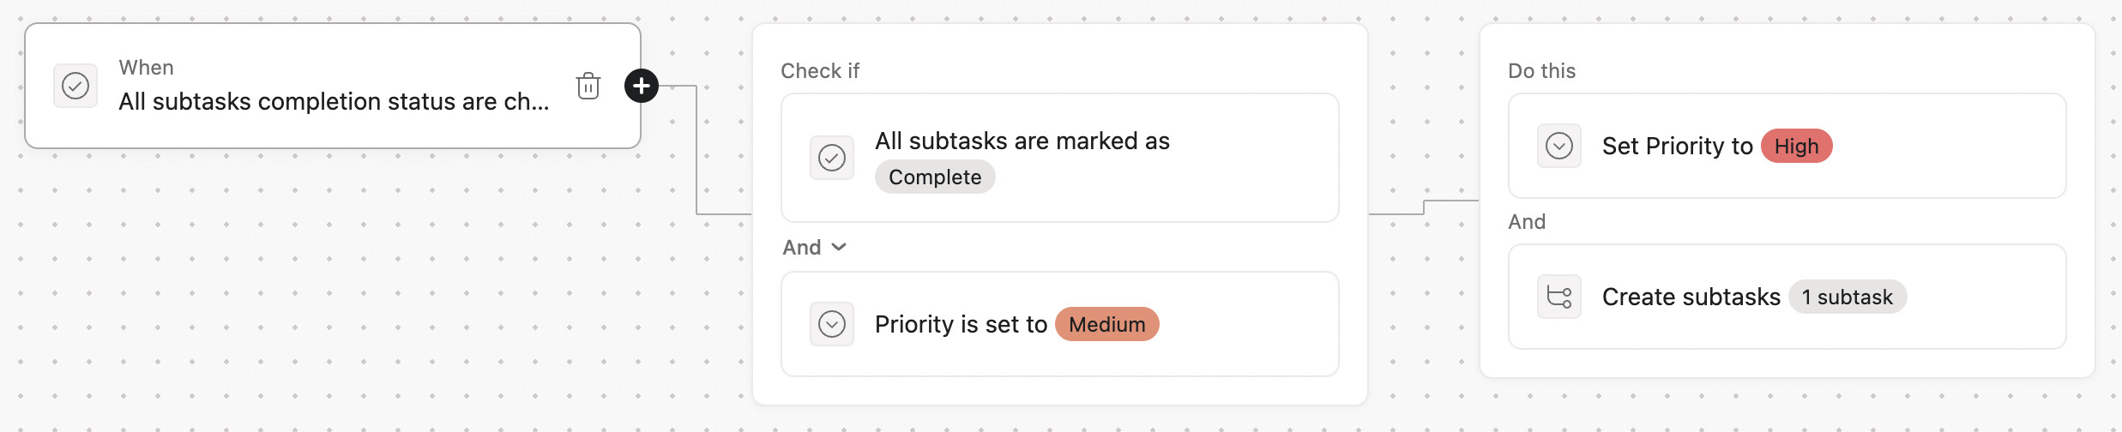Click the black plus button on trigger
The width and height of the screenshot is (2122, 432).
[642, 86]
